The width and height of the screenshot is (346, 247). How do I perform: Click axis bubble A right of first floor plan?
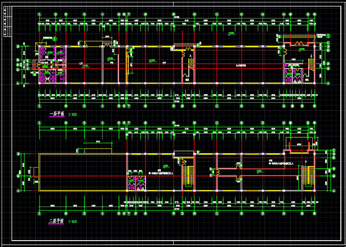coord(328,83)
